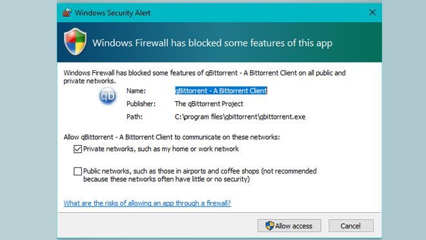
Task: Click the Path: field label
Action: 134,117
